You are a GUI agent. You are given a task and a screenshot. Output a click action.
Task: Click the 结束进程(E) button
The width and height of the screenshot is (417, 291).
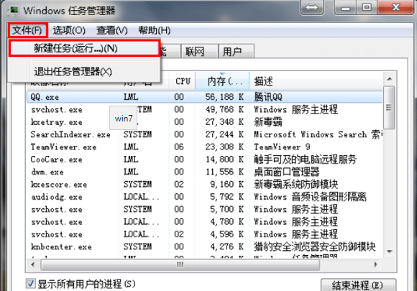click(x=358, y=285)
